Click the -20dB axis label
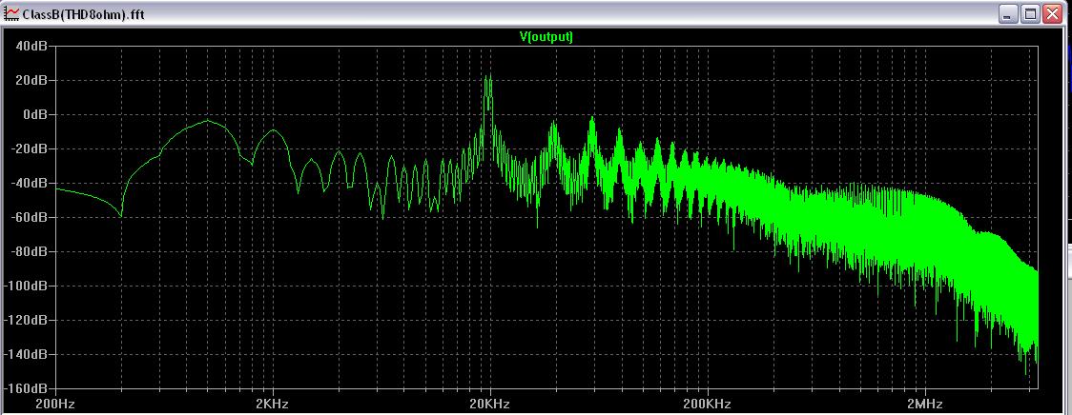Image resolution: width=1072 pixels, height=415 pixels. [x=28, y=148]
